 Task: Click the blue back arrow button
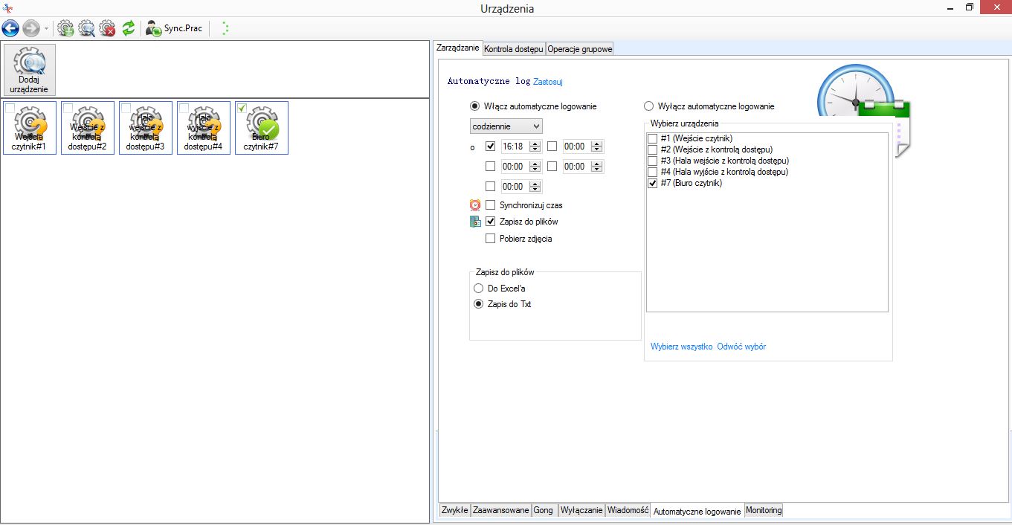pyautogui.click(x=10, y=29)
